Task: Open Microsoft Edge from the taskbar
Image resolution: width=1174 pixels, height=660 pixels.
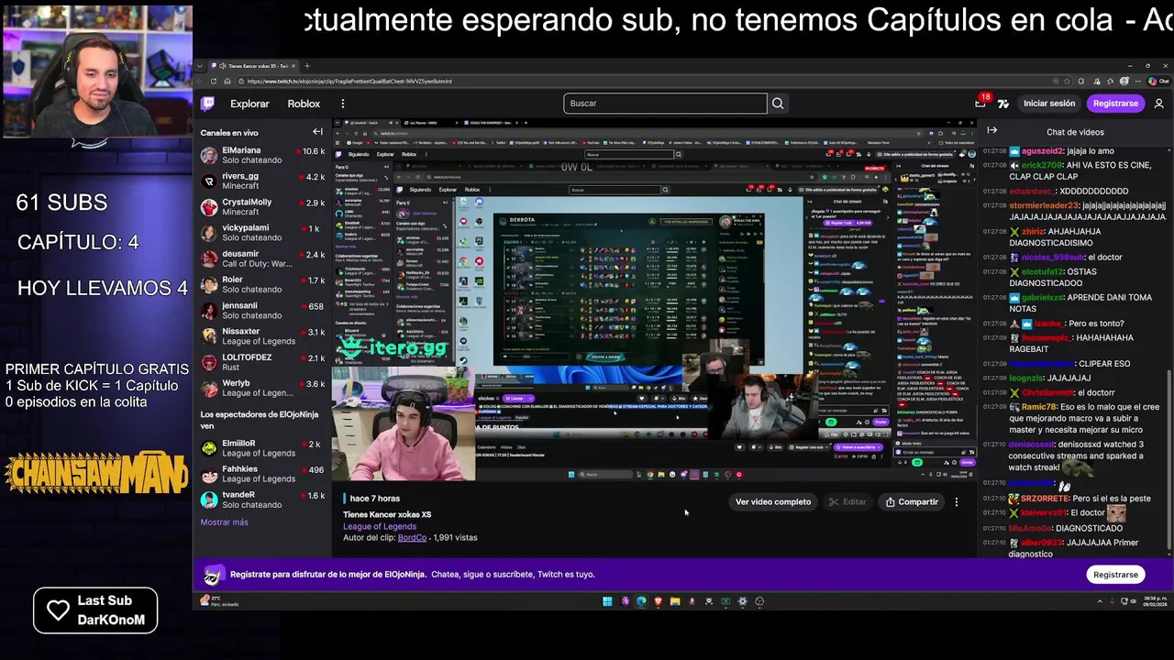Action: coord(641,601)
